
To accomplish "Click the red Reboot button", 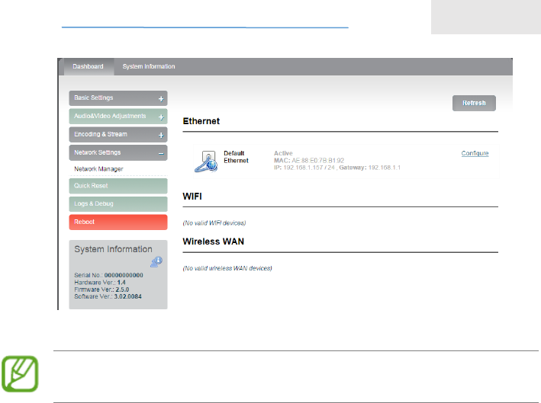I will tap(118, 222).
